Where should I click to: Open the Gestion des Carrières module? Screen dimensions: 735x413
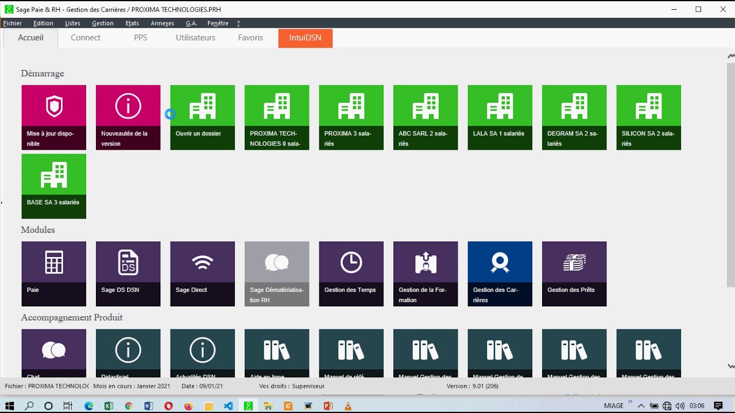tap(500, 274)
